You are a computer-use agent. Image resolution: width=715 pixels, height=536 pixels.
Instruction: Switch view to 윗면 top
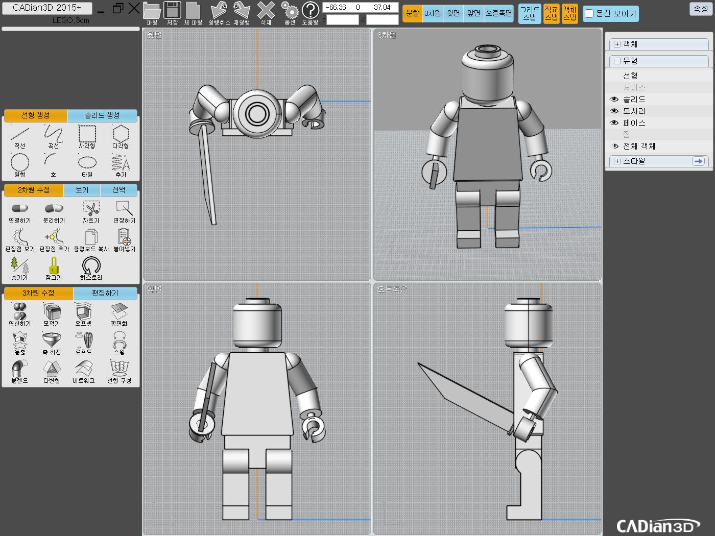(454, 13)
